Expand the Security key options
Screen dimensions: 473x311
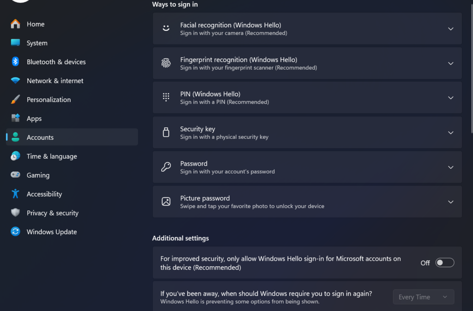pos(450,132)
